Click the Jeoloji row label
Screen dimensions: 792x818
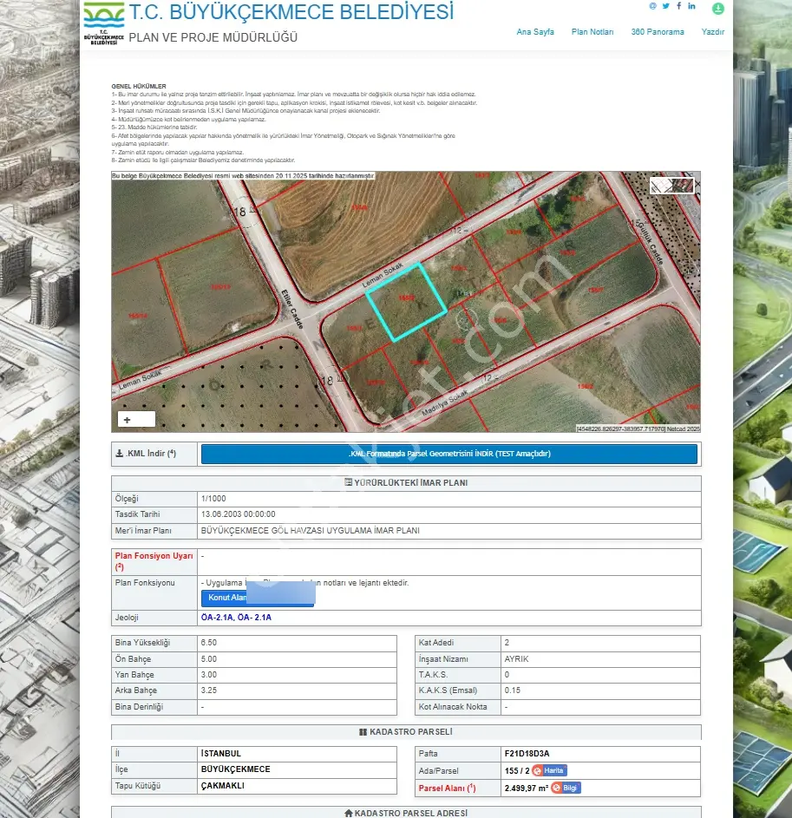[127, 618]
